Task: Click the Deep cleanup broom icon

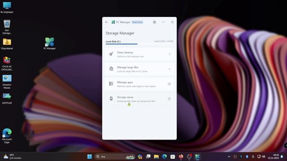Action: coord(111,54)
